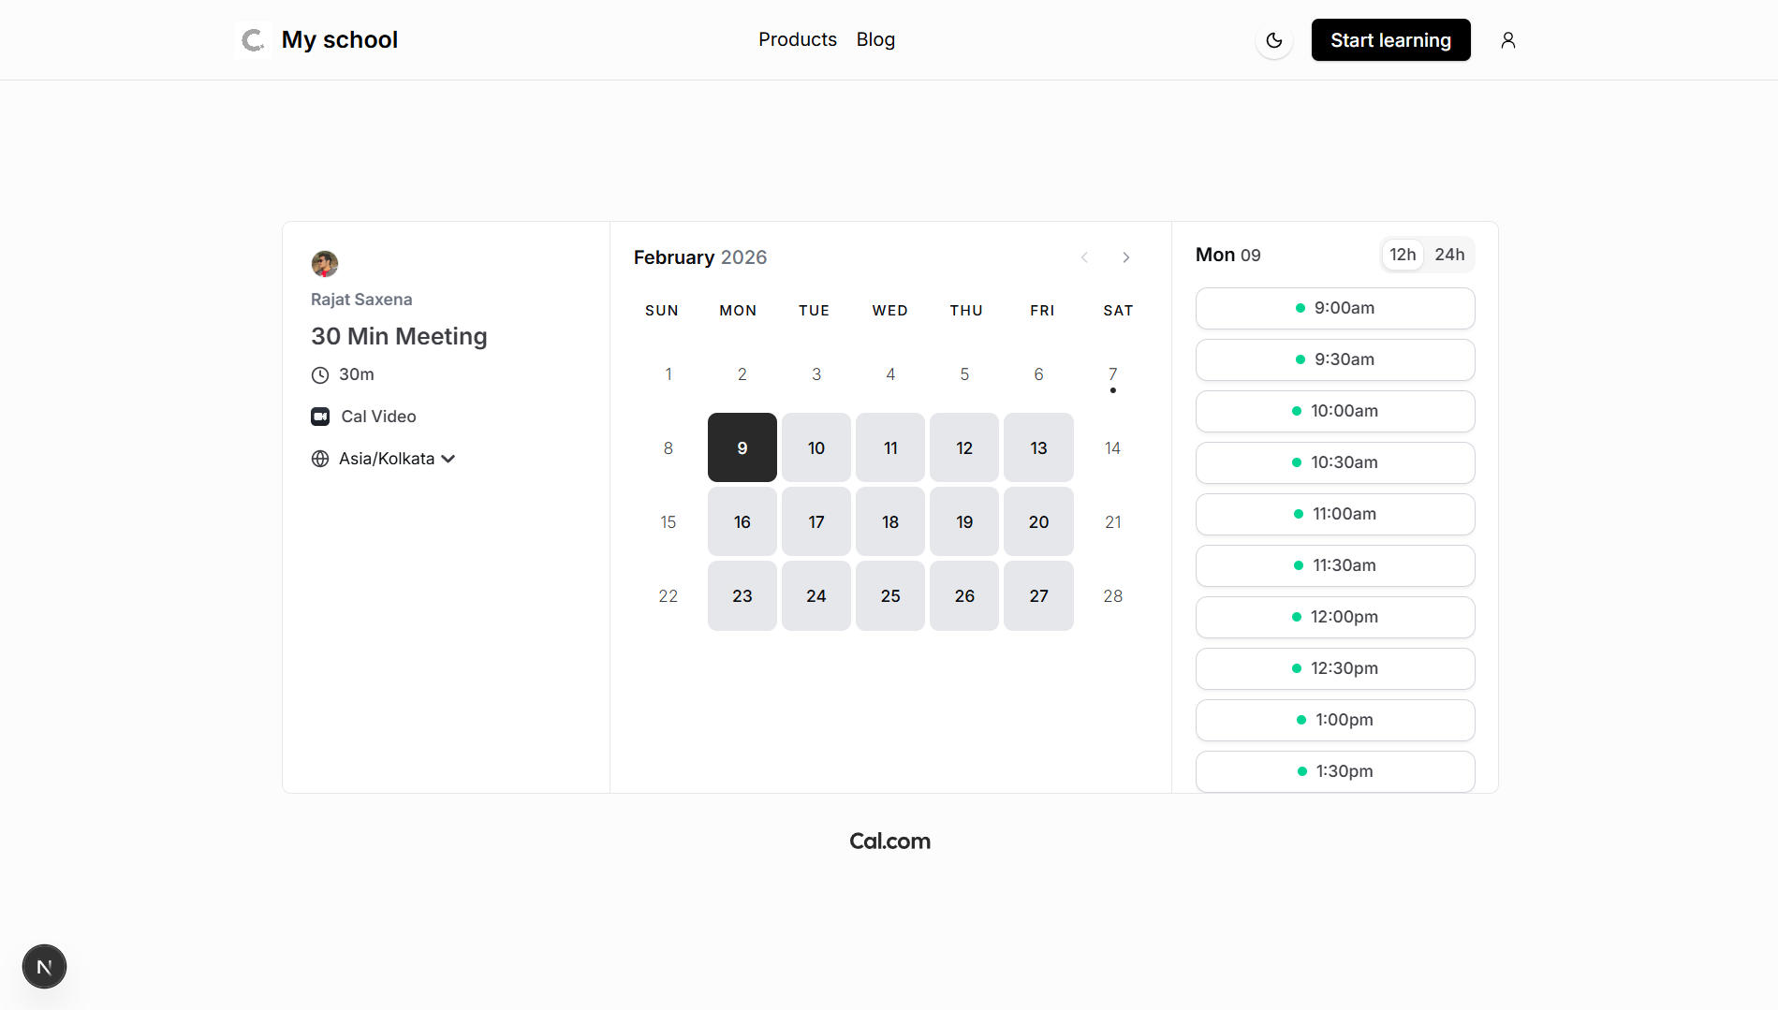The height and width of the screenshot is (1010, 1778).
Task: Switch time format to 12h
Action: (x=1402, y=255)
